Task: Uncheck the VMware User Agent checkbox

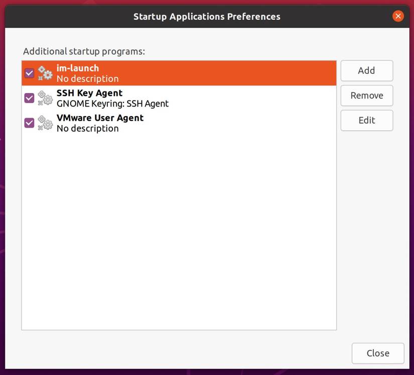Action: coord(29,123)
